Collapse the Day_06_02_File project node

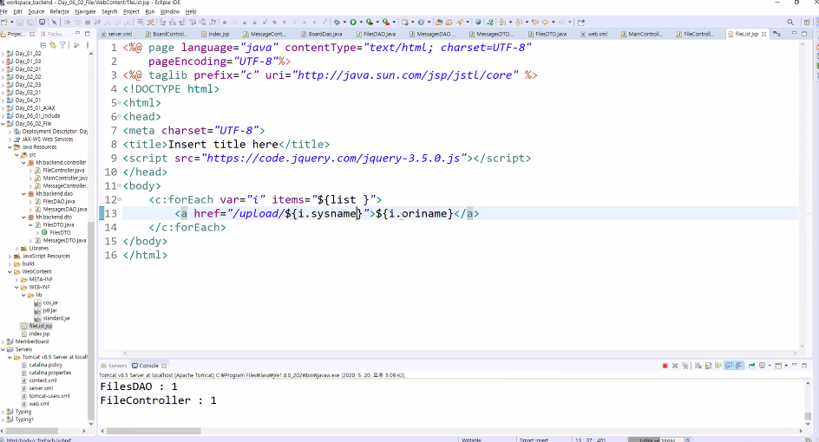click(x=3, y=124)
